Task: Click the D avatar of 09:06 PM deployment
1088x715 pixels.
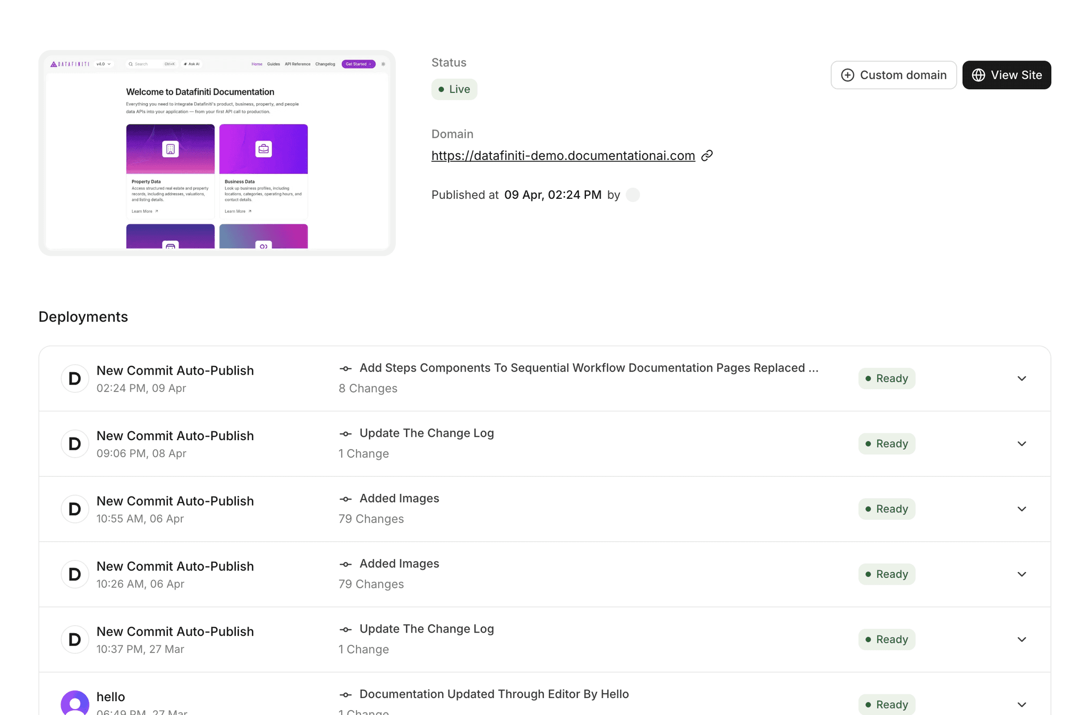Action: 75,444
